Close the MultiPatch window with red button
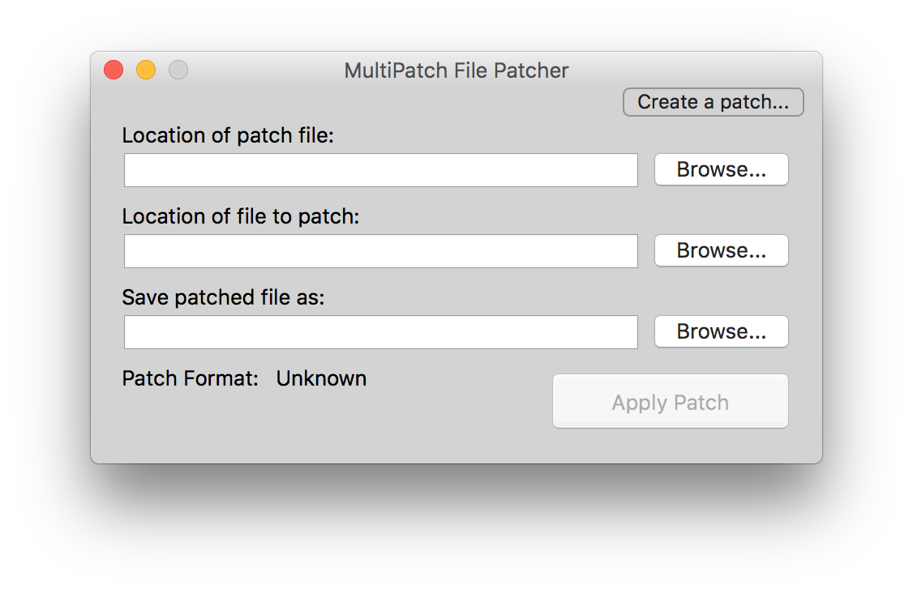This screenshot has height=593, width=913. point(114,70)
